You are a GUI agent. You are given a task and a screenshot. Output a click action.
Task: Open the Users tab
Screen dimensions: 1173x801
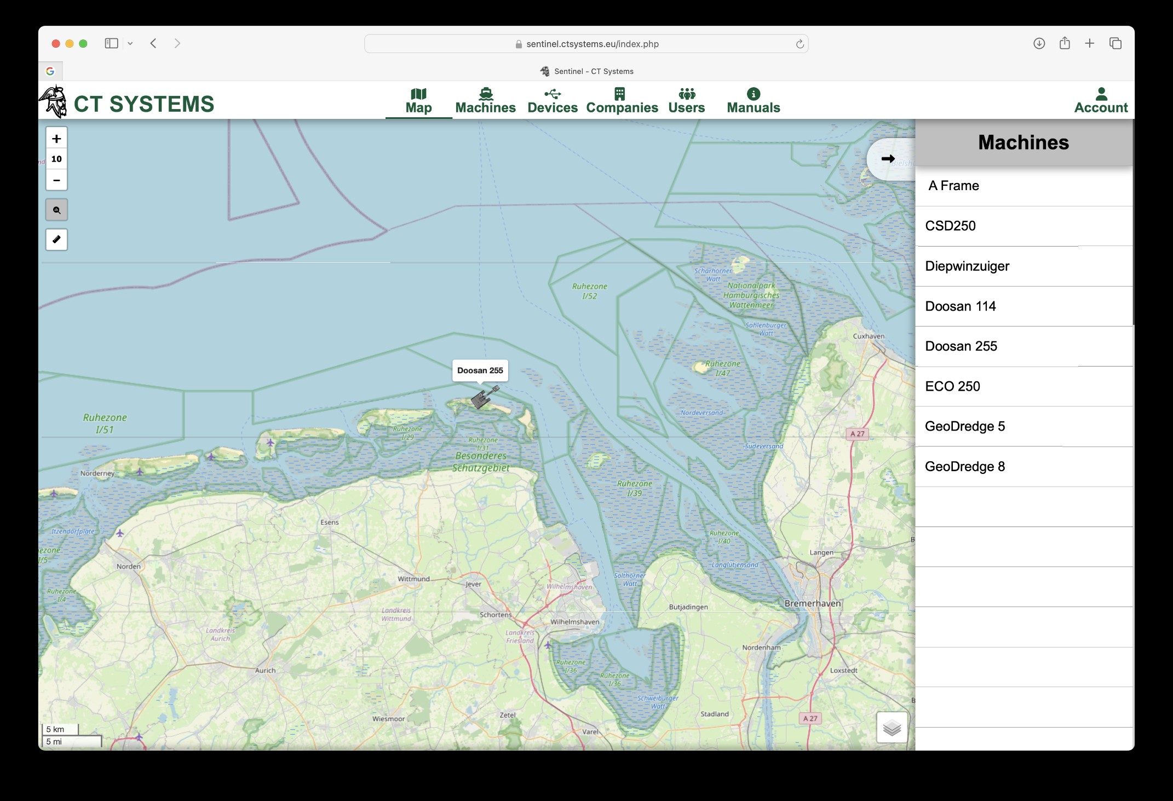pyautogui.click(x=686, y=101)
